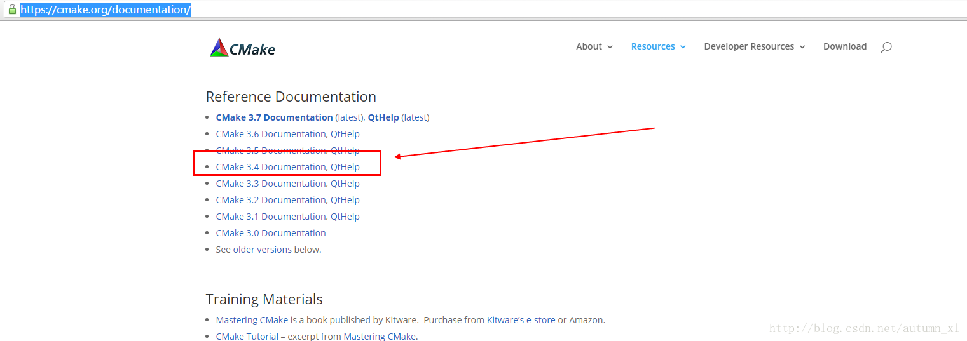The image size is (967, 341).
Task: Click the green padlock security icon
Action: point(11,10)
